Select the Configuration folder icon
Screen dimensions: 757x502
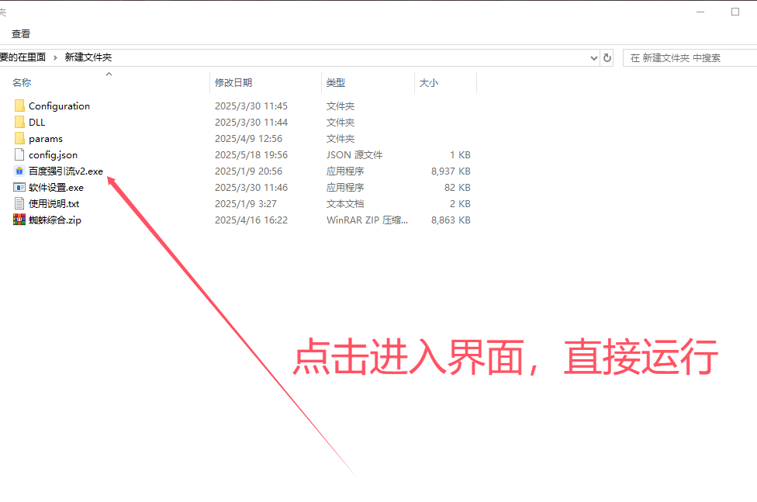point(19,106)
